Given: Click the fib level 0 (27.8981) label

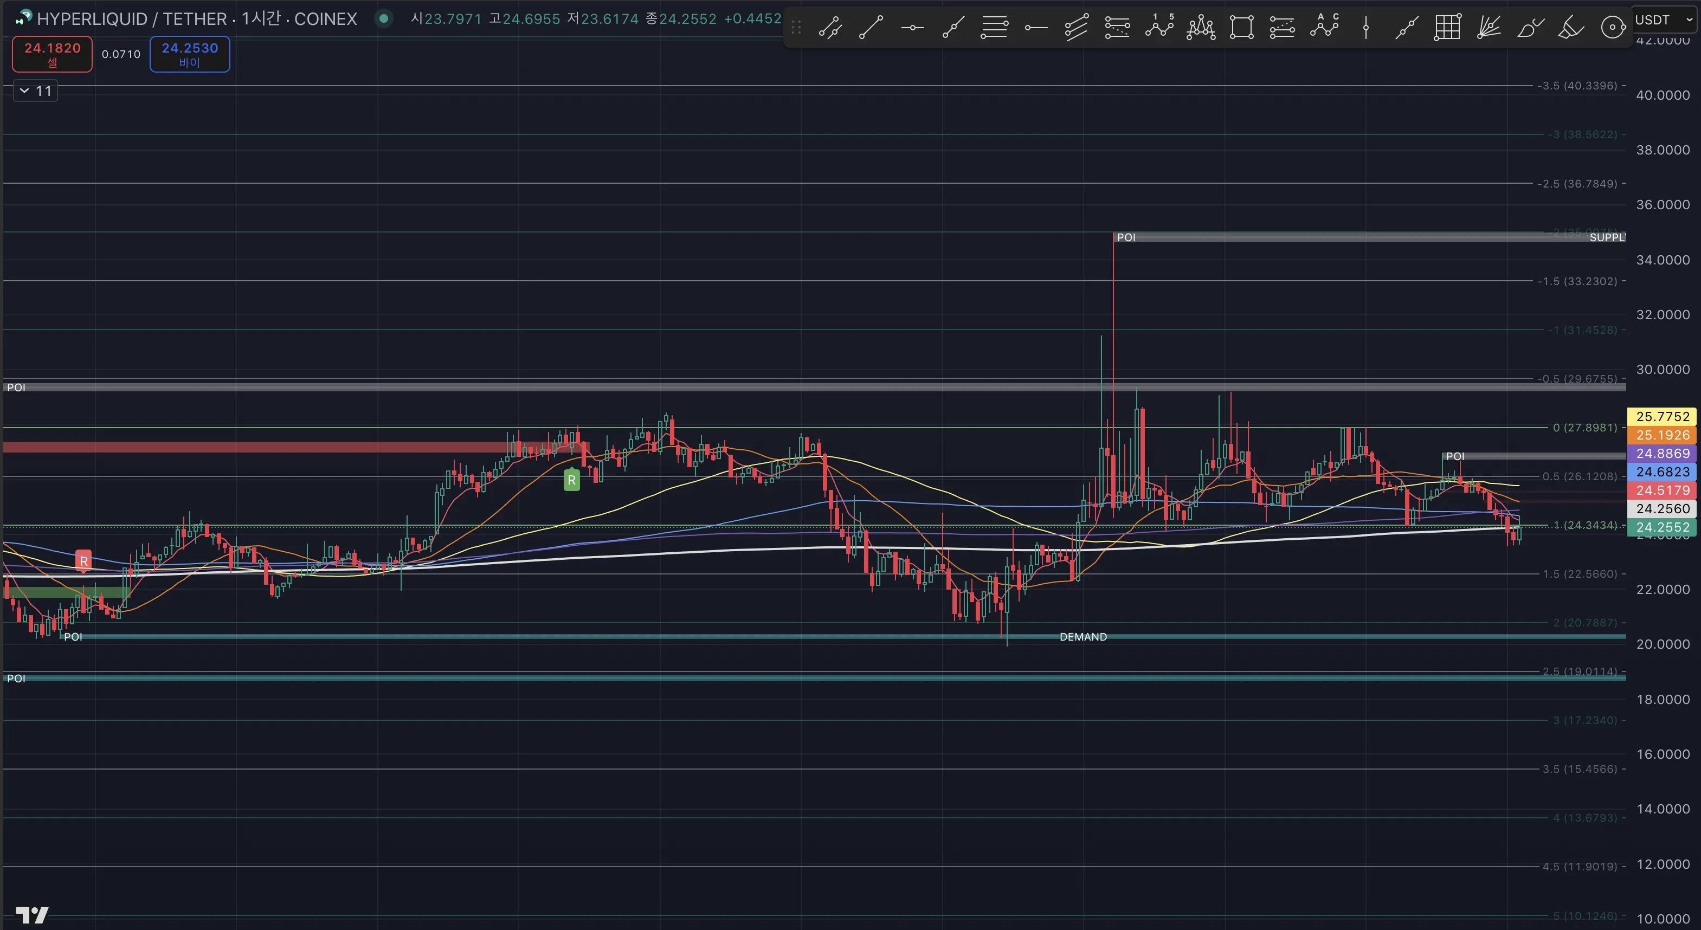Looking at the screenshot, I should [1585, 428].
